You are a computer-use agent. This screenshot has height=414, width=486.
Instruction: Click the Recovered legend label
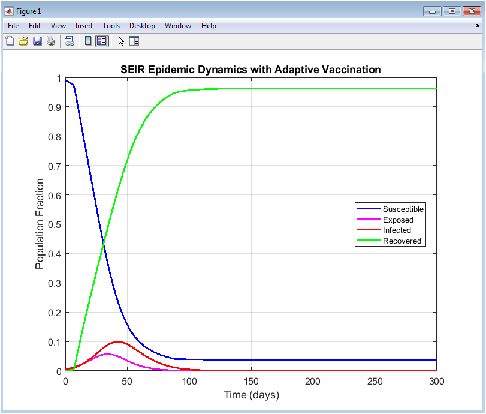pos(402,241)
